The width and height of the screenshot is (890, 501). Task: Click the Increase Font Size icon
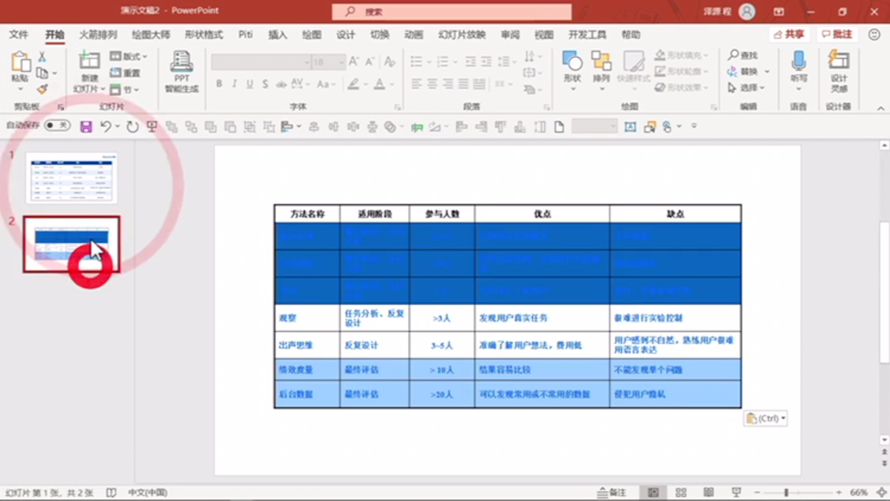pos(354,61)
